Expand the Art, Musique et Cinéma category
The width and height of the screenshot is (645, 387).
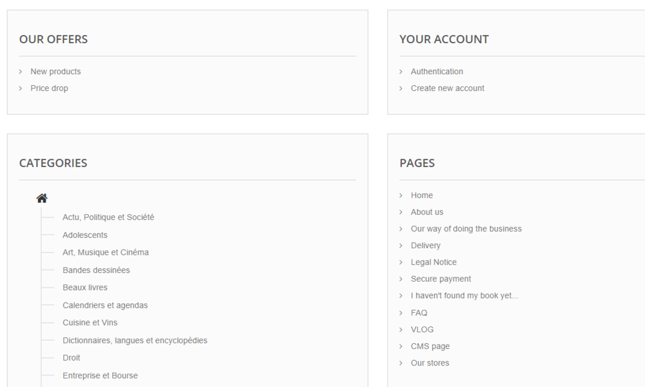pyautogui.click(x=105, y=252)
